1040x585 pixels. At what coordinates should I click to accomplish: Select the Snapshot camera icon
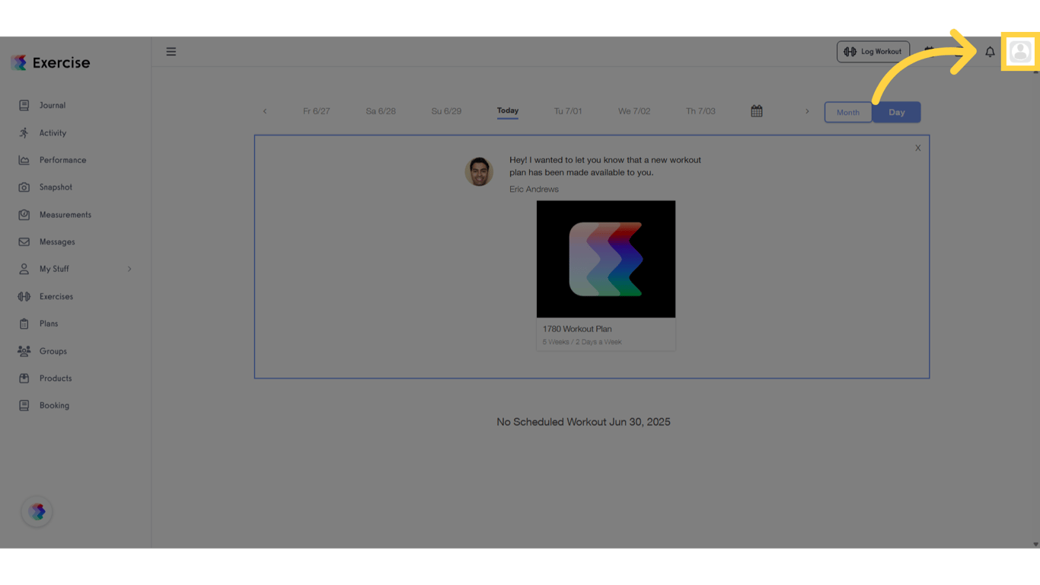(25, 187)
